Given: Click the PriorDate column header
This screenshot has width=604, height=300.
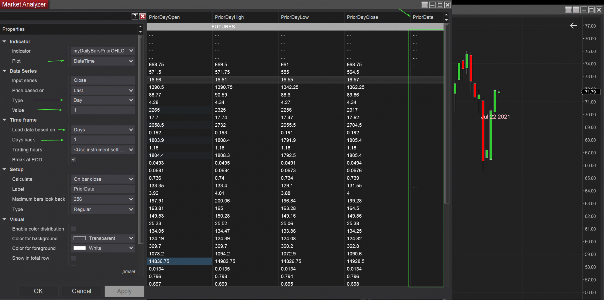Looking at the screenshot, I should click(427, 17).
